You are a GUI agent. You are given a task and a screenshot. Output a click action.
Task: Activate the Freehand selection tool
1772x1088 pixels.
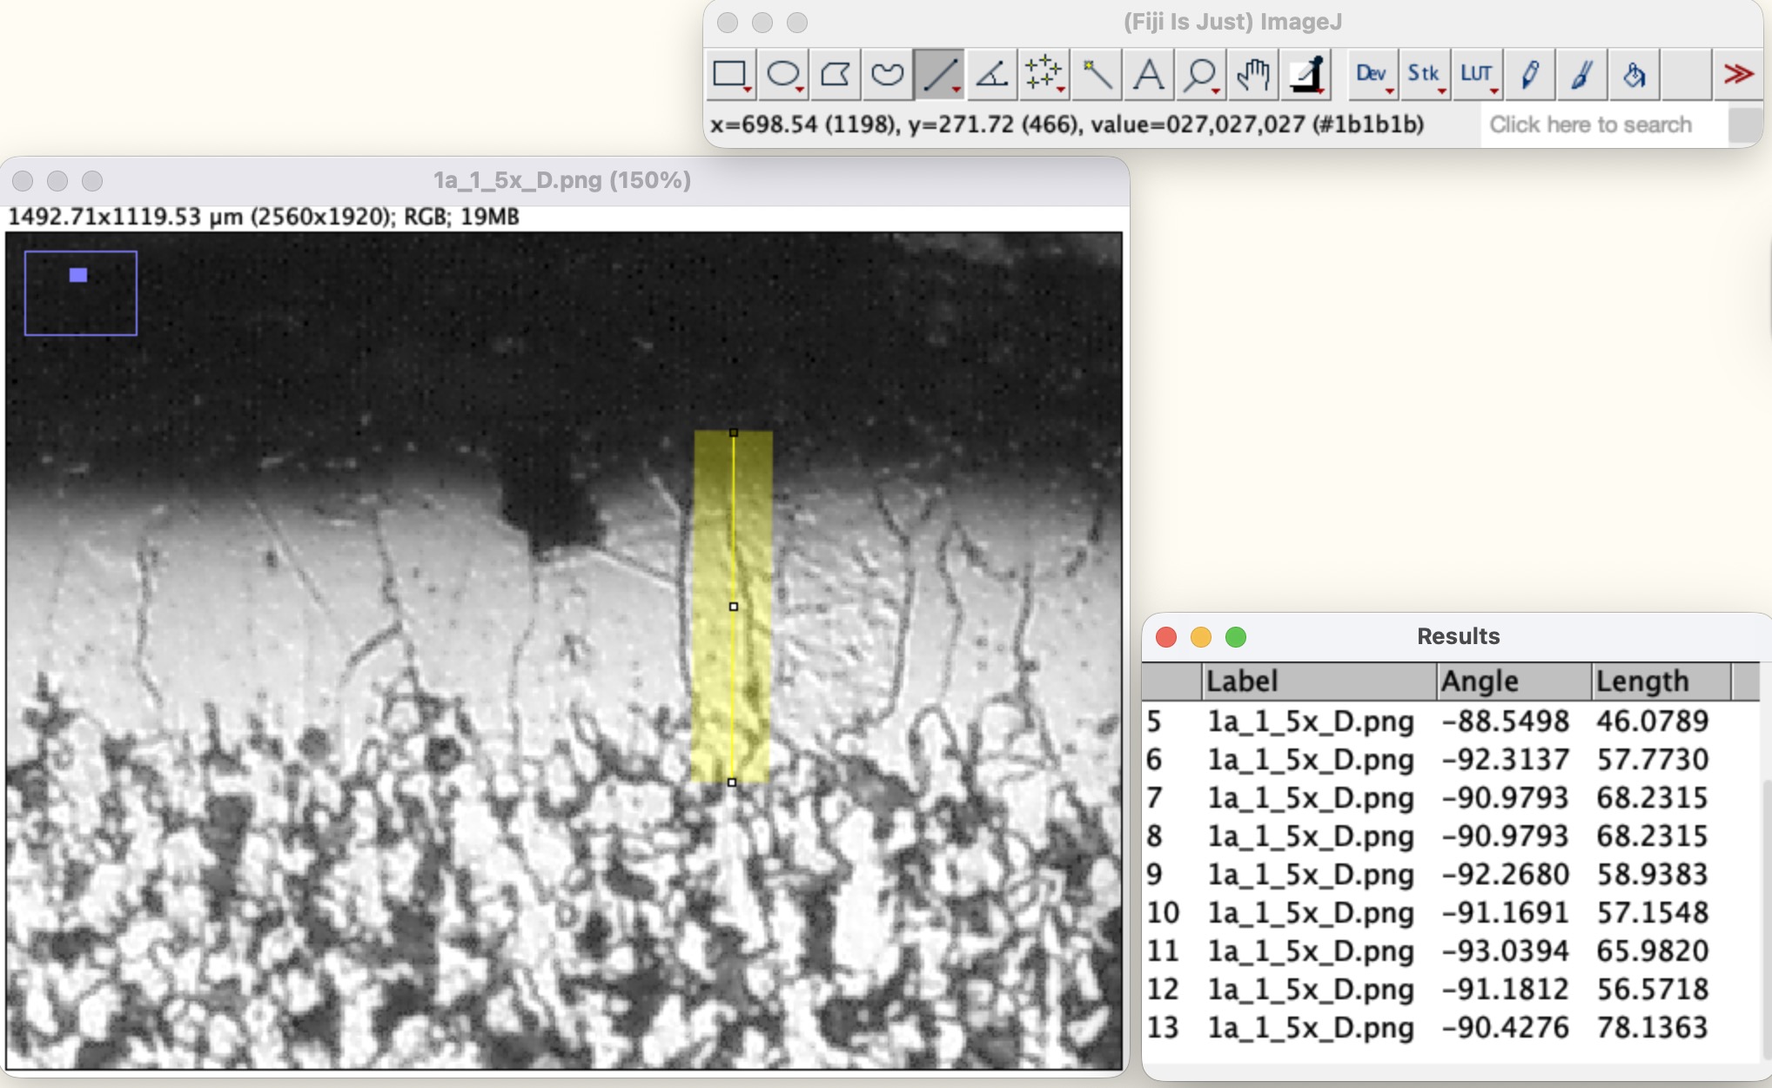coord(887,75)
